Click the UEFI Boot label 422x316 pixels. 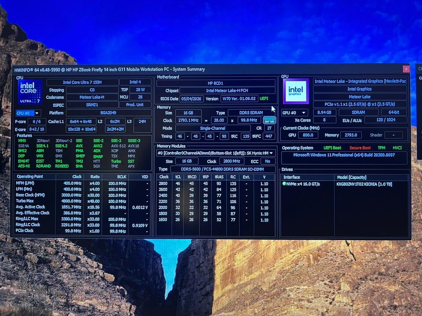coord(332,148)
